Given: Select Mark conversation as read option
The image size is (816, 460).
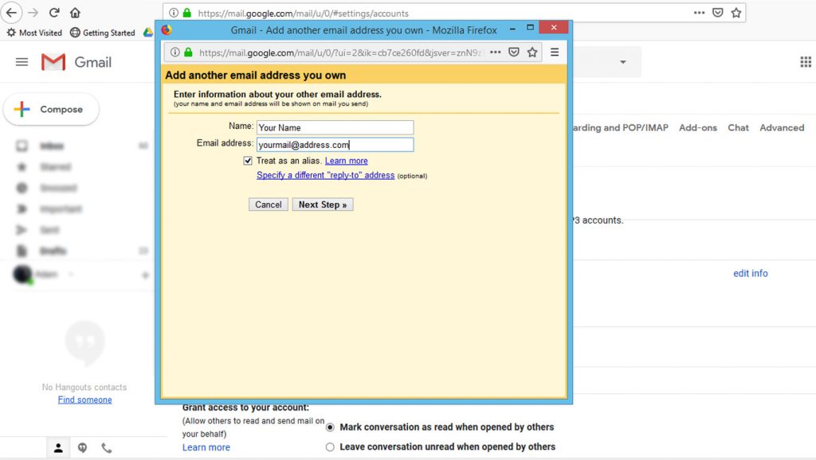Looking at the screenshot, I should (x=330, y=427).
